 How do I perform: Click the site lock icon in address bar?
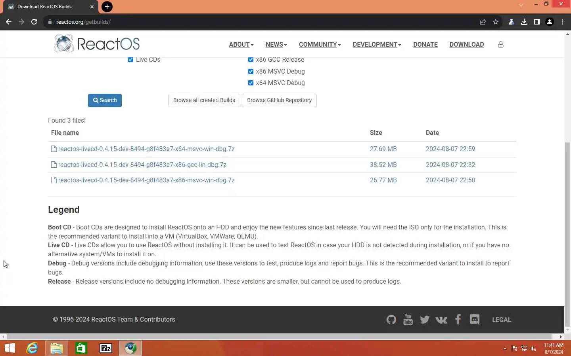point(50,22)
